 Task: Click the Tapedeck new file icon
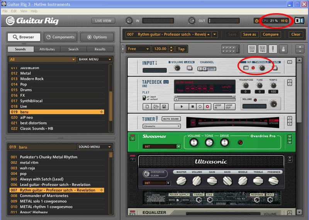click(x=147, y=107)
